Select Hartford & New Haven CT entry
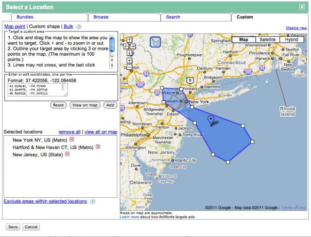Viewport: 311px width, 237px height. click(53, 147)
